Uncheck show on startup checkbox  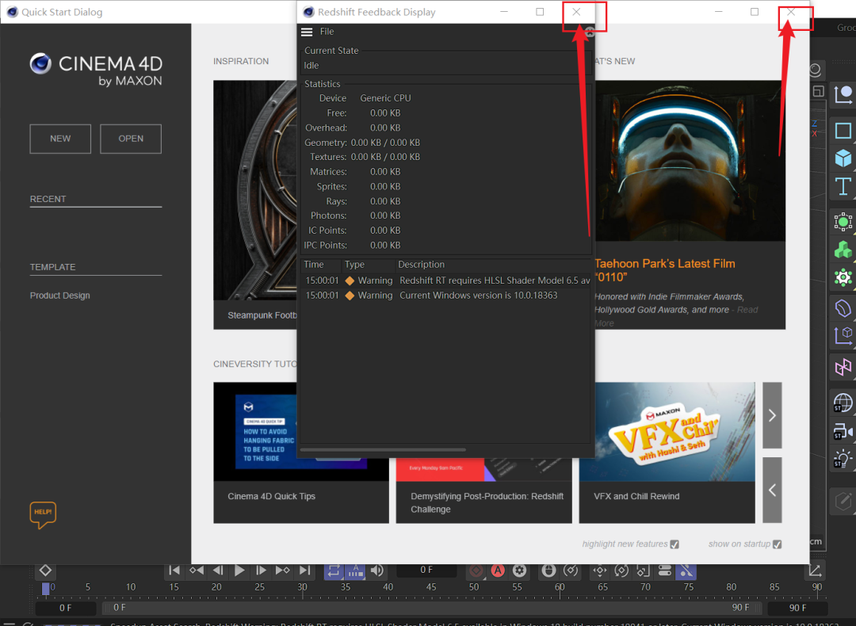[x=778, y=544]
